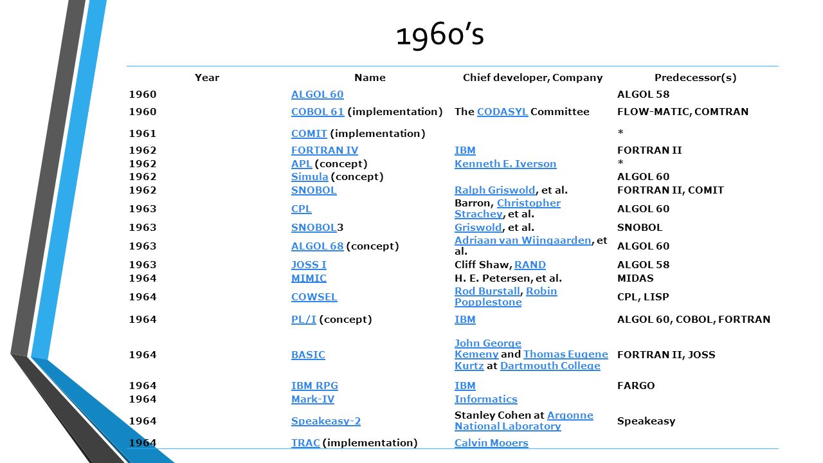Screen dimensions: 823x463
Task: Click the H. E. Petersen, et al. cell
Action: tap(509, 278)
